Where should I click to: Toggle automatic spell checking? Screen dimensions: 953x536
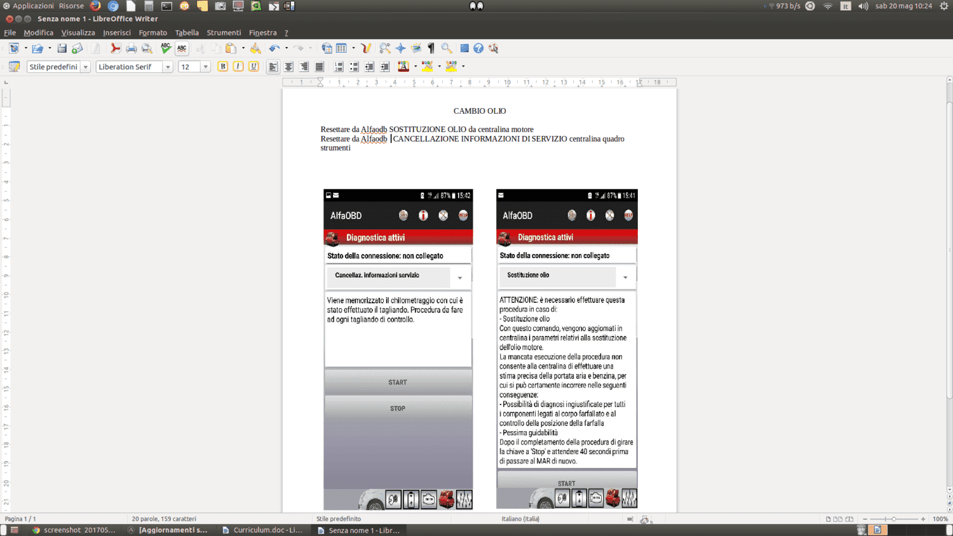pyautogui.click(x=182, y=48)
